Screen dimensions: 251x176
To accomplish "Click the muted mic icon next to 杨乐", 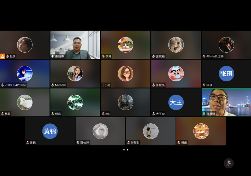I will (179, 143).
